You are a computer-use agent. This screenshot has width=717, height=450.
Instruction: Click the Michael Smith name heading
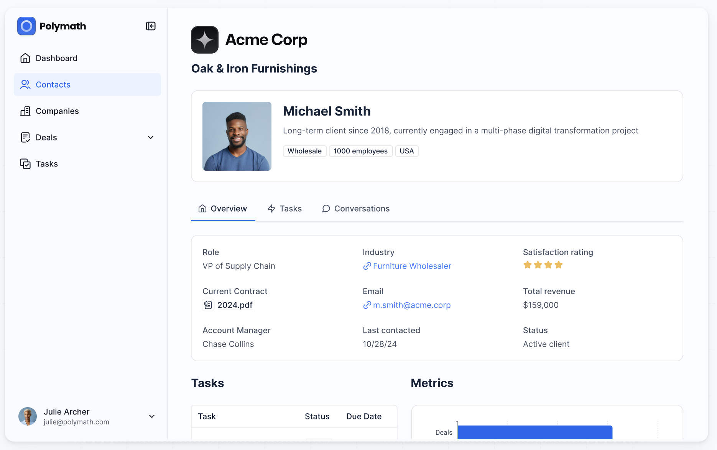point(327,111)
